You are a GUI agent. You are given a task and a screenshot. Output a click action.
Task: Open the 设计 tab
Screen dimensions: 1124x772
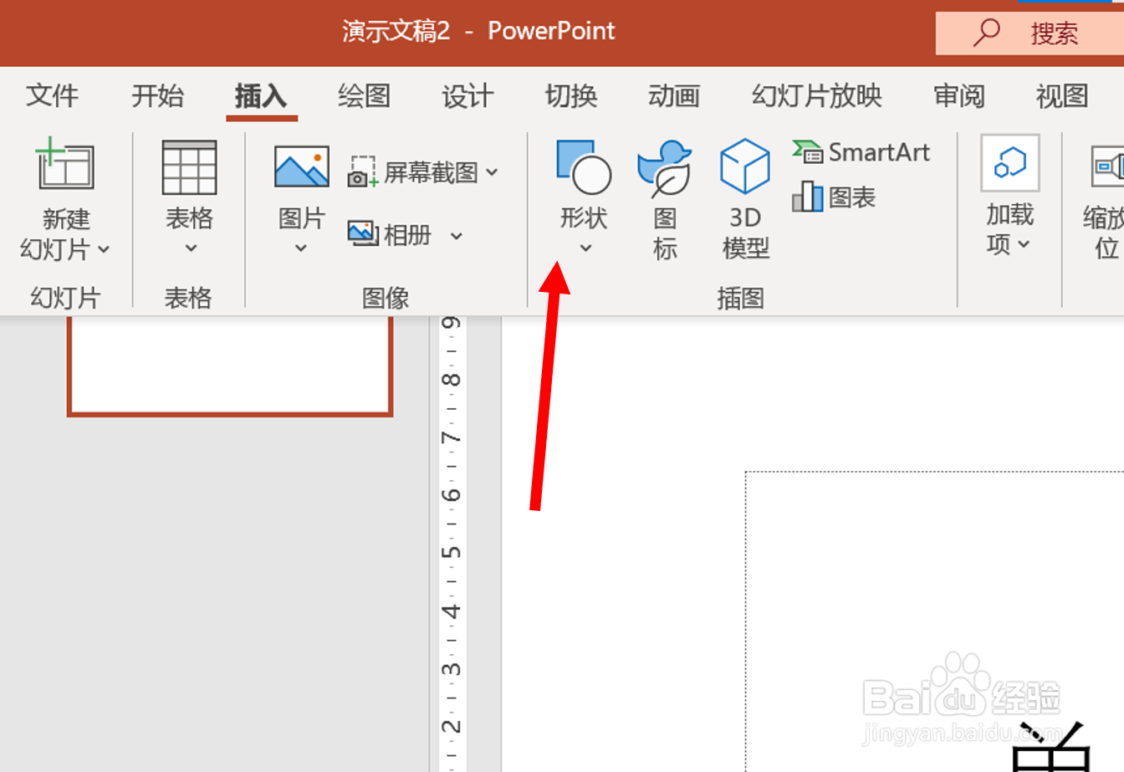(467, 96)
